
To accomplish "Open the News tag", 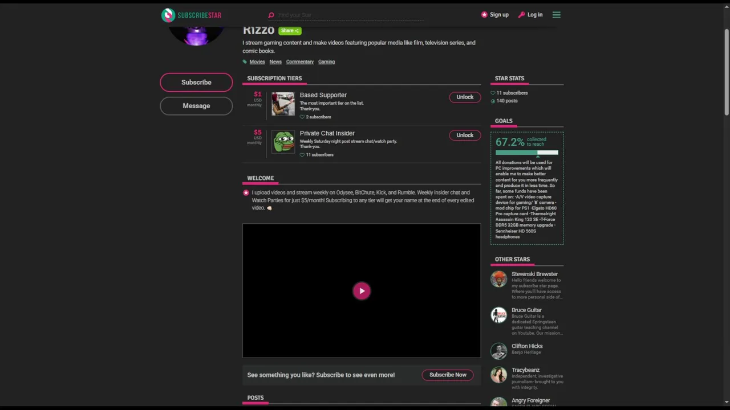I will coord(275,61).
